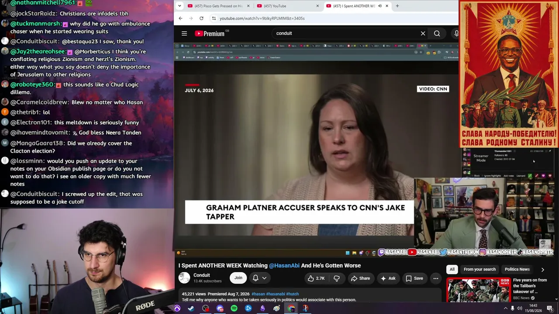
Task: Click the Ask button
Action: pyautogui.click(x=388, y=278)
